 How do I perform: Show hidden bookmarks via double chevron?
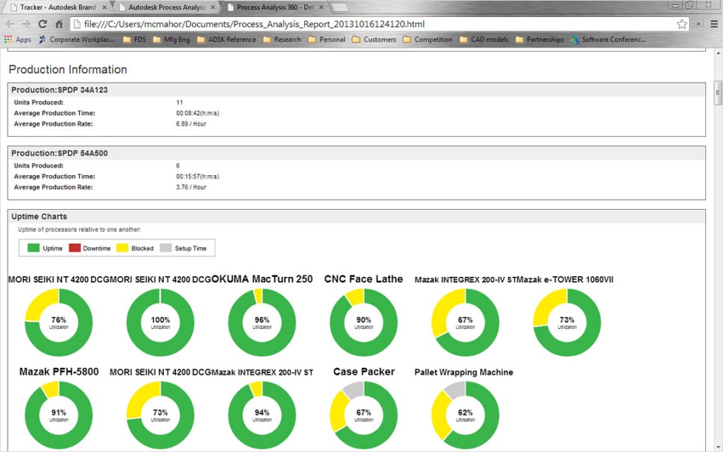698,24
